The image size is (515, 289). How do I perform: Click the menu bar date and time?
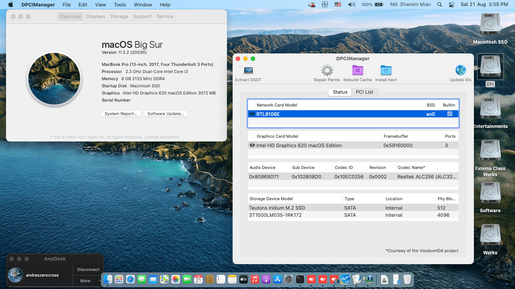coord(484,5)
